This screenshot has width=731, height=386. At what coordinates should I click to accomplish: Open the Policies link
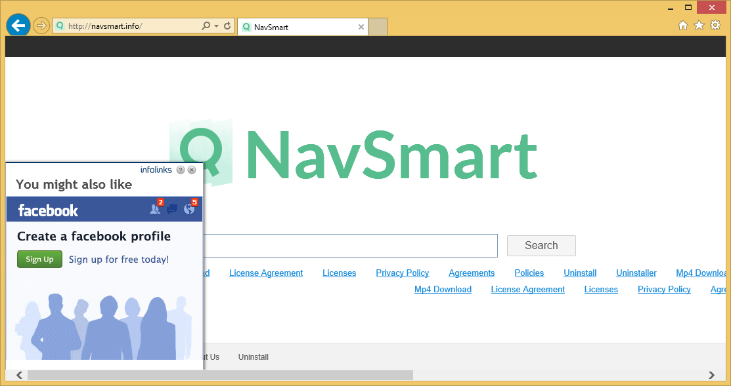(x=529, y=273)
